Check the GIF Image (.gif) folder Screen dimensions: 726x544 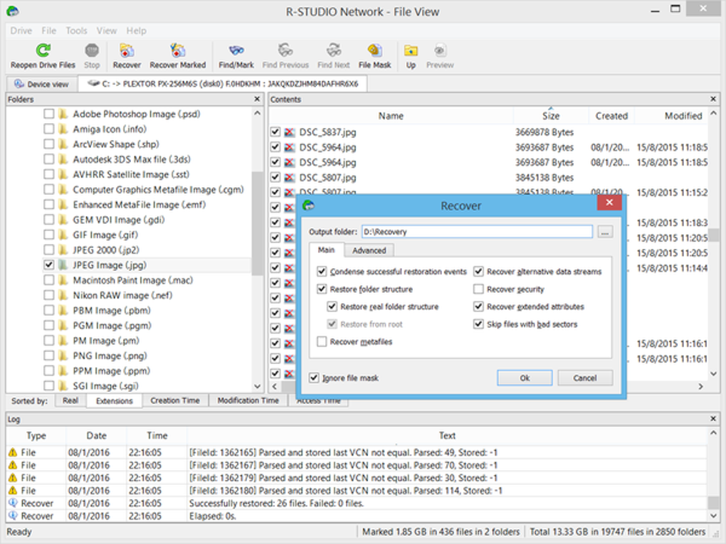48,235
